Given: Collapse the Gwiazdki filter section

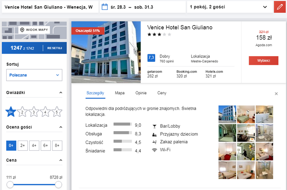Looking at the screenshot, I should click(x=61, y=93).
